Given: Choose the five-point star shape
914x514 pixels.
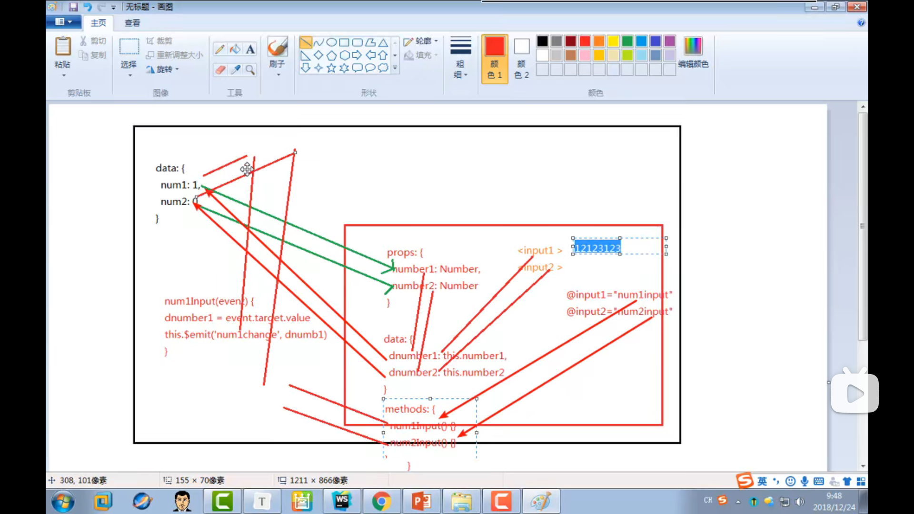Looking at the screenshot, I should tap(331, 68).
